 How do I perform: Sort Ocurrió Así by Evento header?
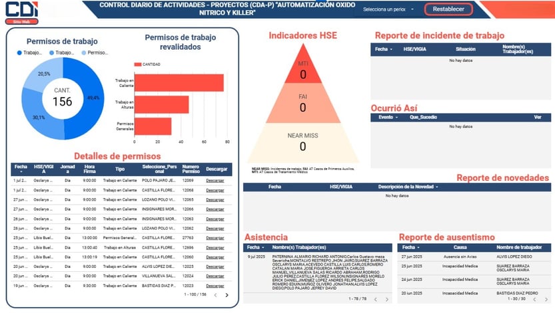[388, 117]
